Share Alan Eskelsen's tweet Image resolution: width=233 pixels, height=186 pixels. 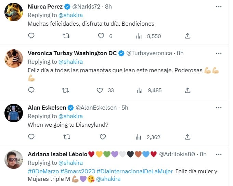[x=187, y=137]
